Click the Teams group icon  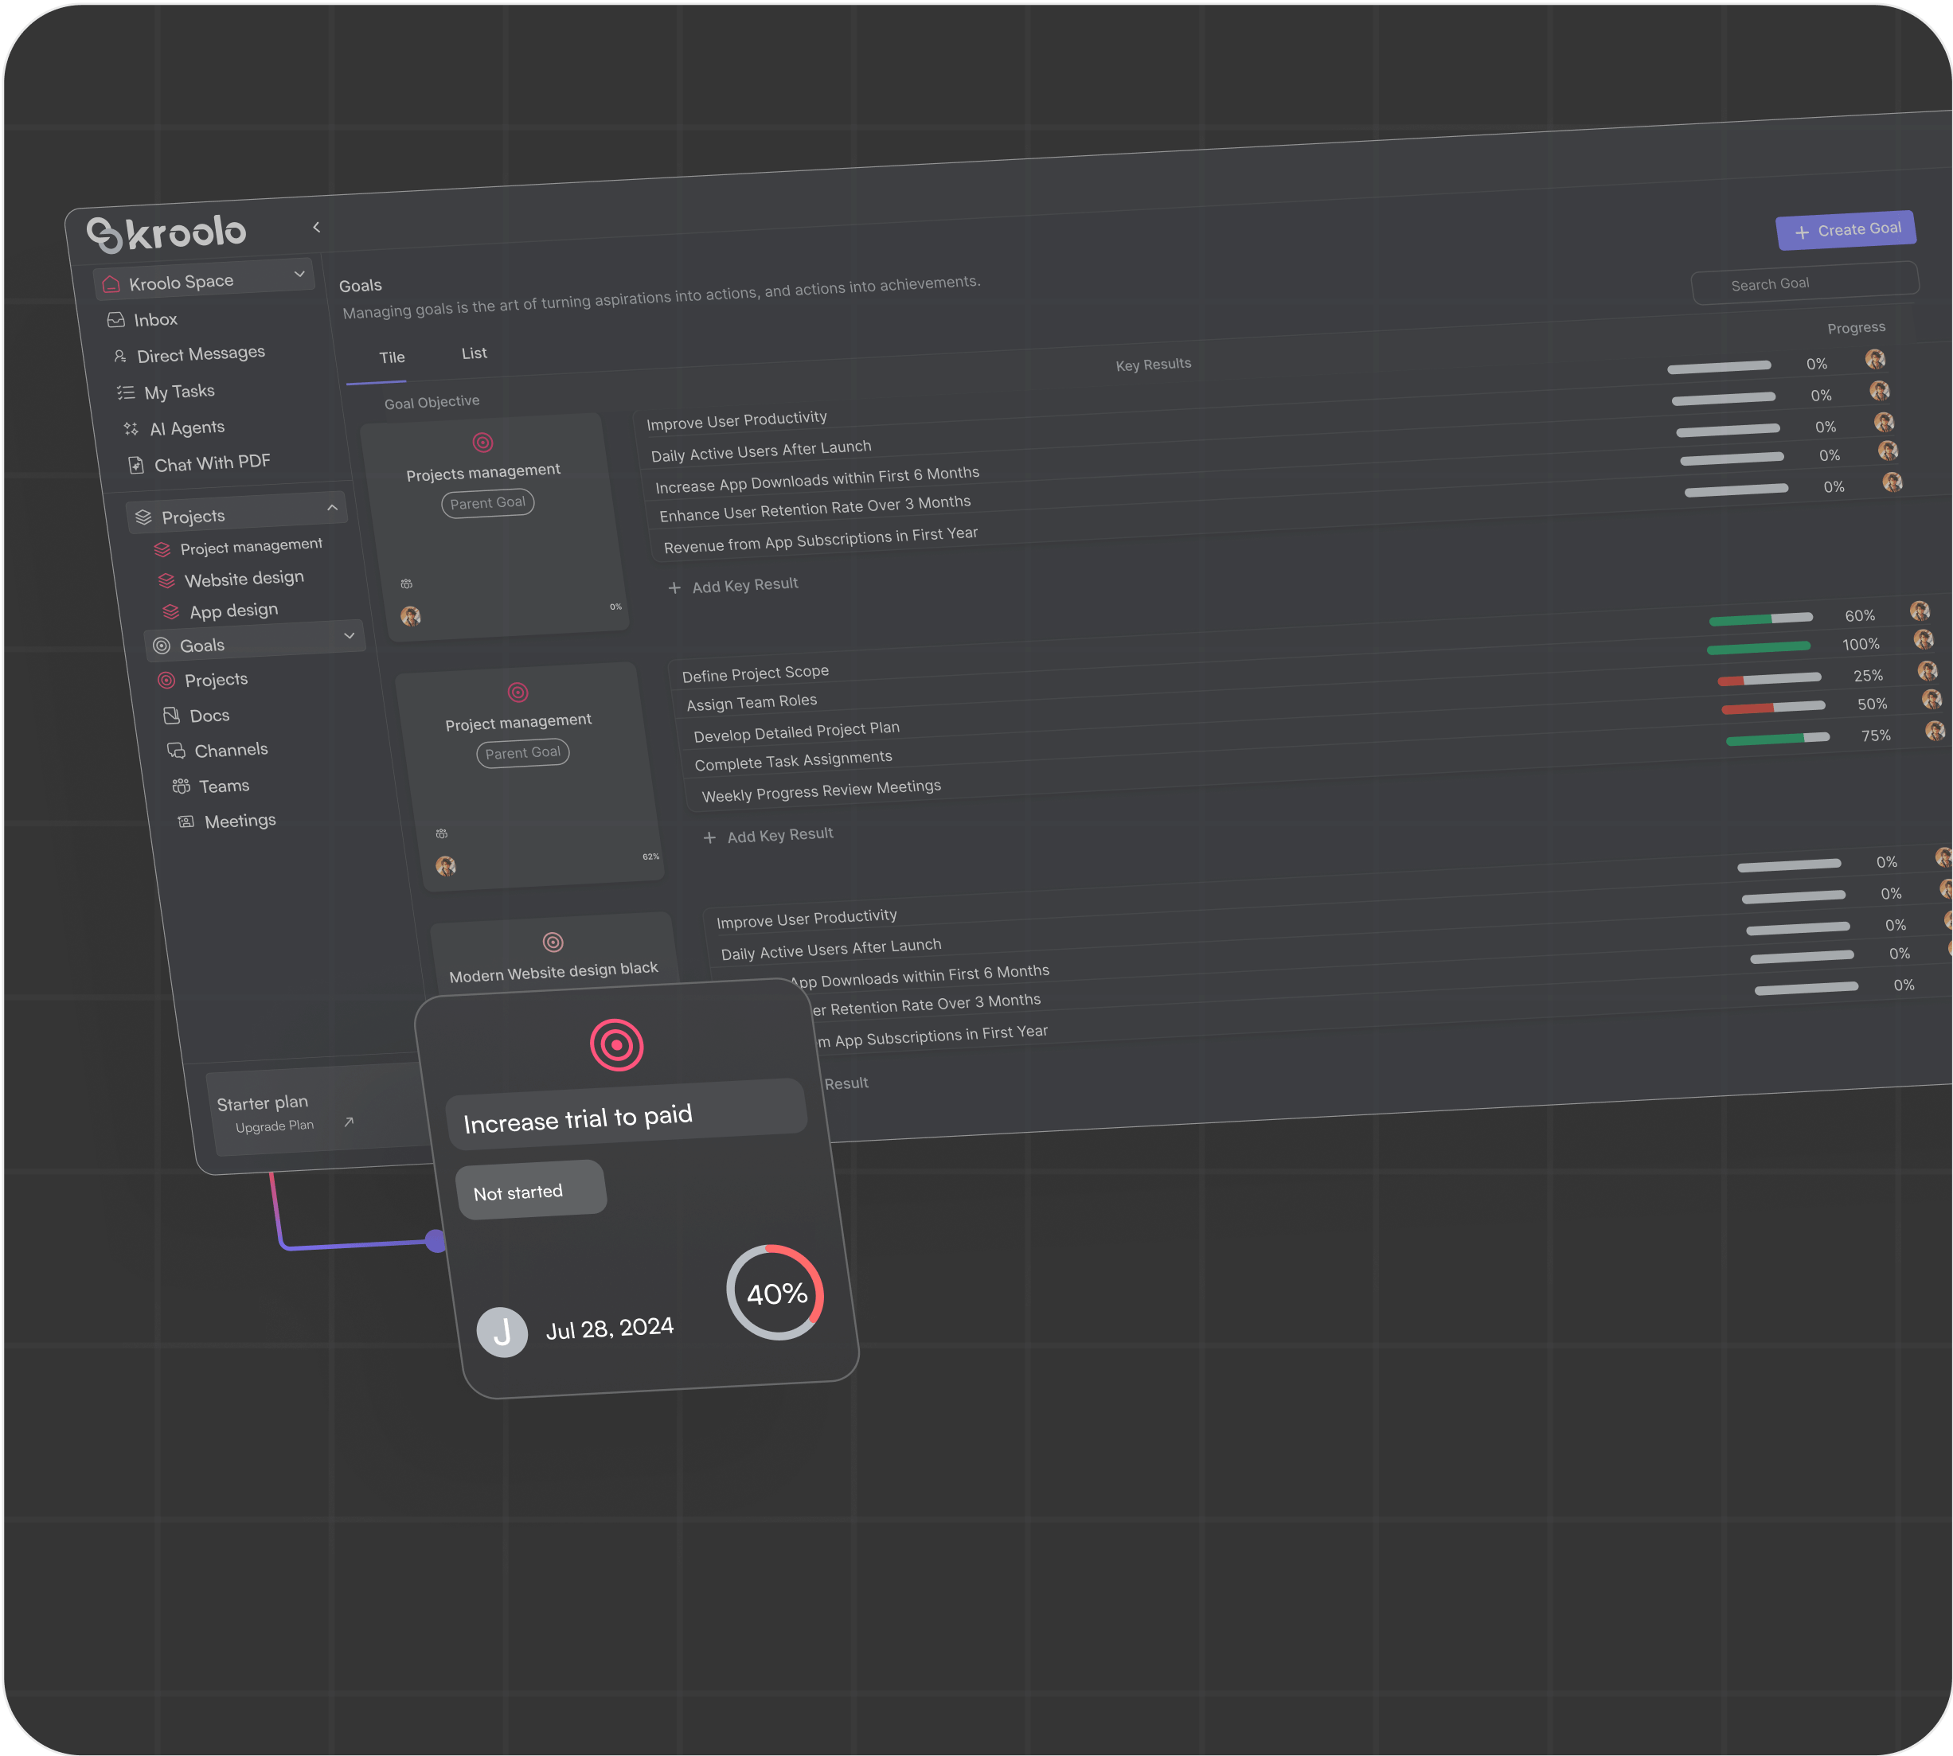coord(181,786)
